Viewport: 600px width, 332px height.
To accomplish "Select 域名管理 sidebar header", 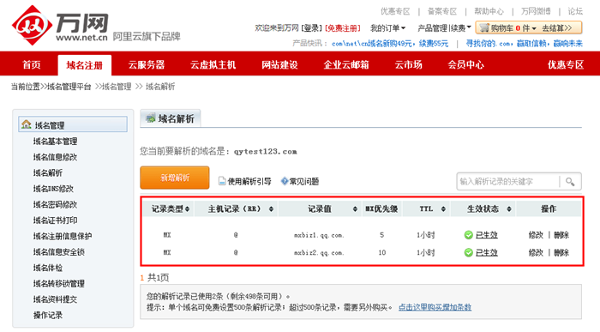I will [73, 124].
